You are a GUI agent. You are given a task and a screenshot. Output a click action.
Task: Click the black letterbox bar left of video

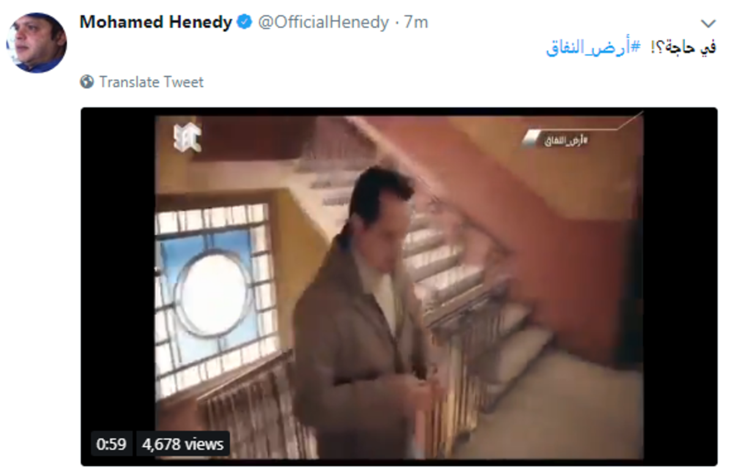point(118,269)
